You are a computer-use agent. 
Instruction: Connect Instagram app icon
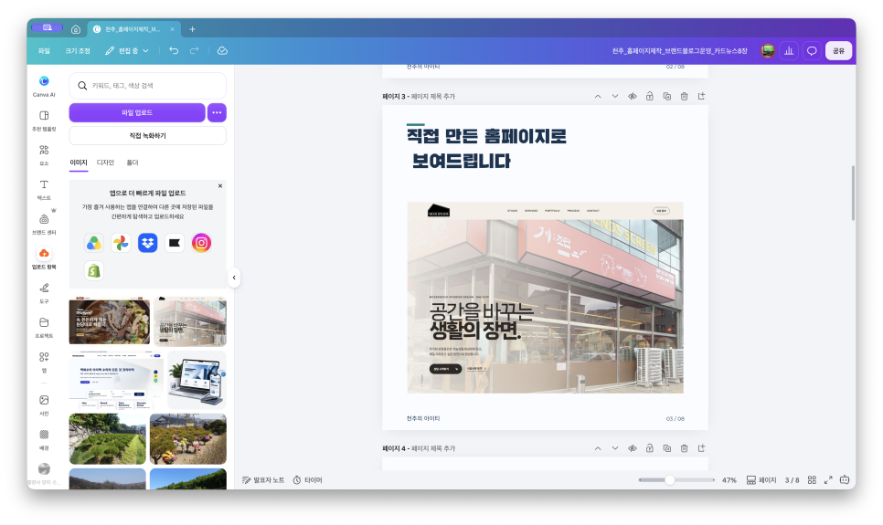(x=201, y=243)
